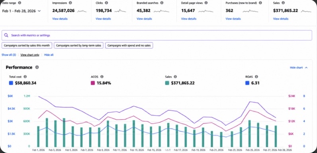Open View details under Branded searches
This screenshot has width=317, height=153.
144,19
